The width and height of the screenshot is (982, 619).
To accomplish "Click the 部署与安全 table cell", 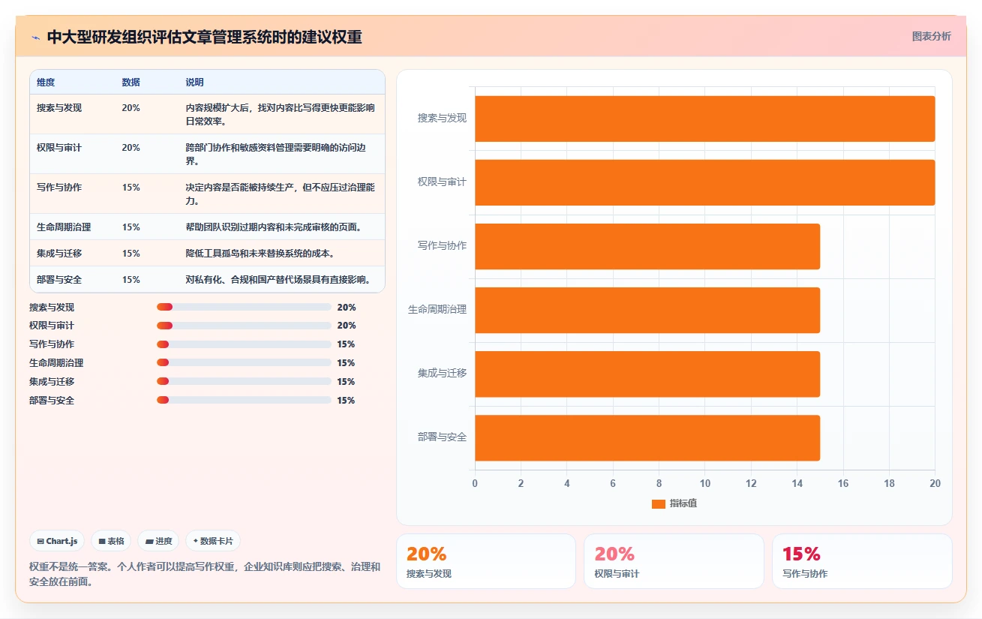I will pyautogui.click(x=59, y=280).
